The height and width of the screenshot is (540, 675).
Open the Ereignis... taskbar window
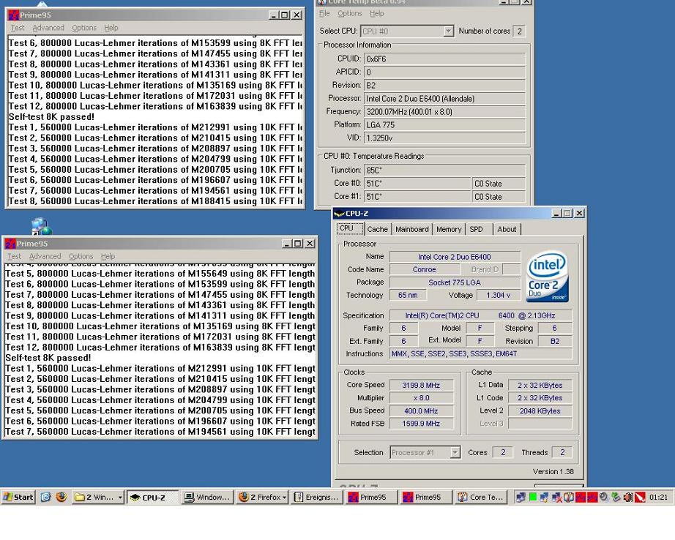coord(318,498)
